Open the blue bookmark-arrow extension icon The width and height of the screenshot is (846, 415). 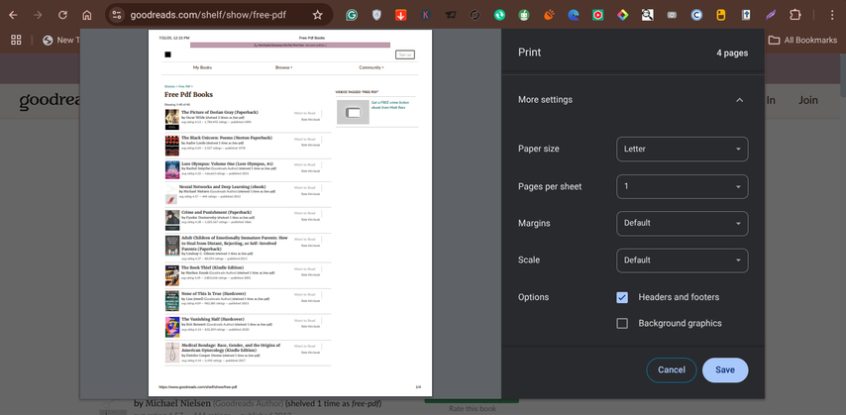(746, 15)
